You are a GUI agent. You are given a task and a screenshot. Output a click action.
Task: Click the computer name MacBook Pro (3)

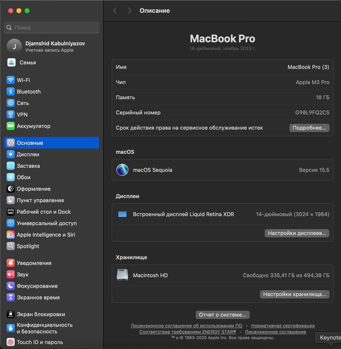click(308, 67)
